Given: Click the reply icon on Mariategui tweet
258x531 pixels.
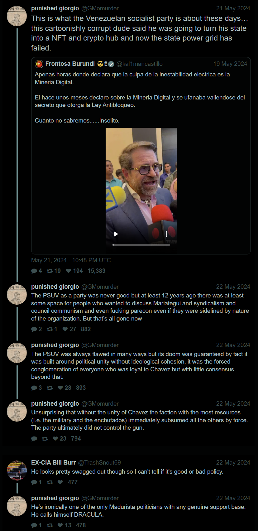Looking at the screenshot, I should (34, 329).
